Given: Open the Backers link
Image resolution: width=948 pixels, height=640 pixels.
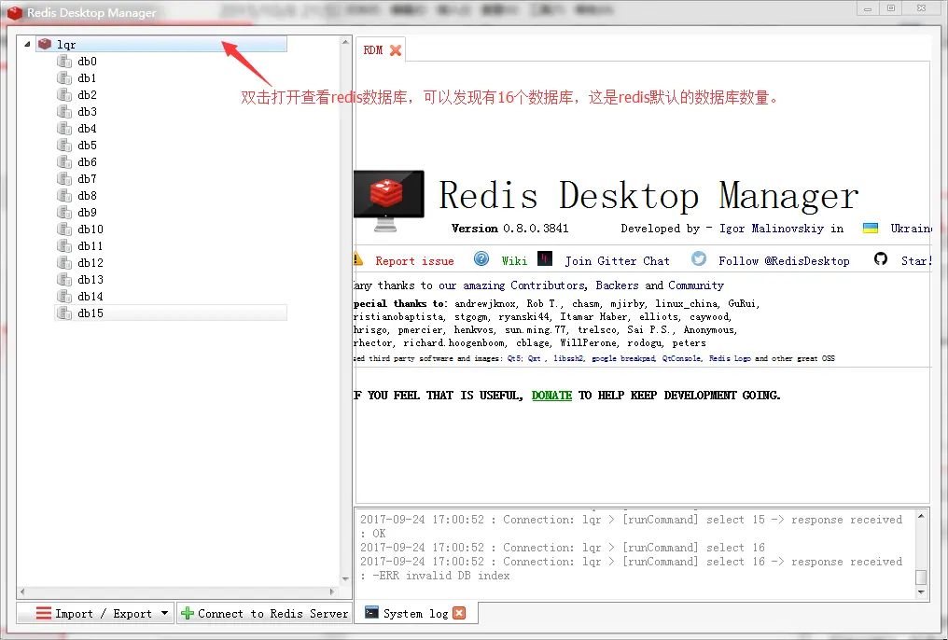Looking at the screenshot, I should click(617, 285).
